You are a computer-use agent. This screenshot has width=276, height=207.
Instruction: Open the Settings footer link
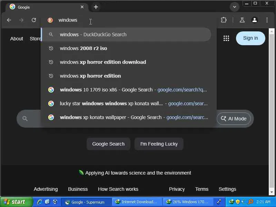(x=227, y=189)
